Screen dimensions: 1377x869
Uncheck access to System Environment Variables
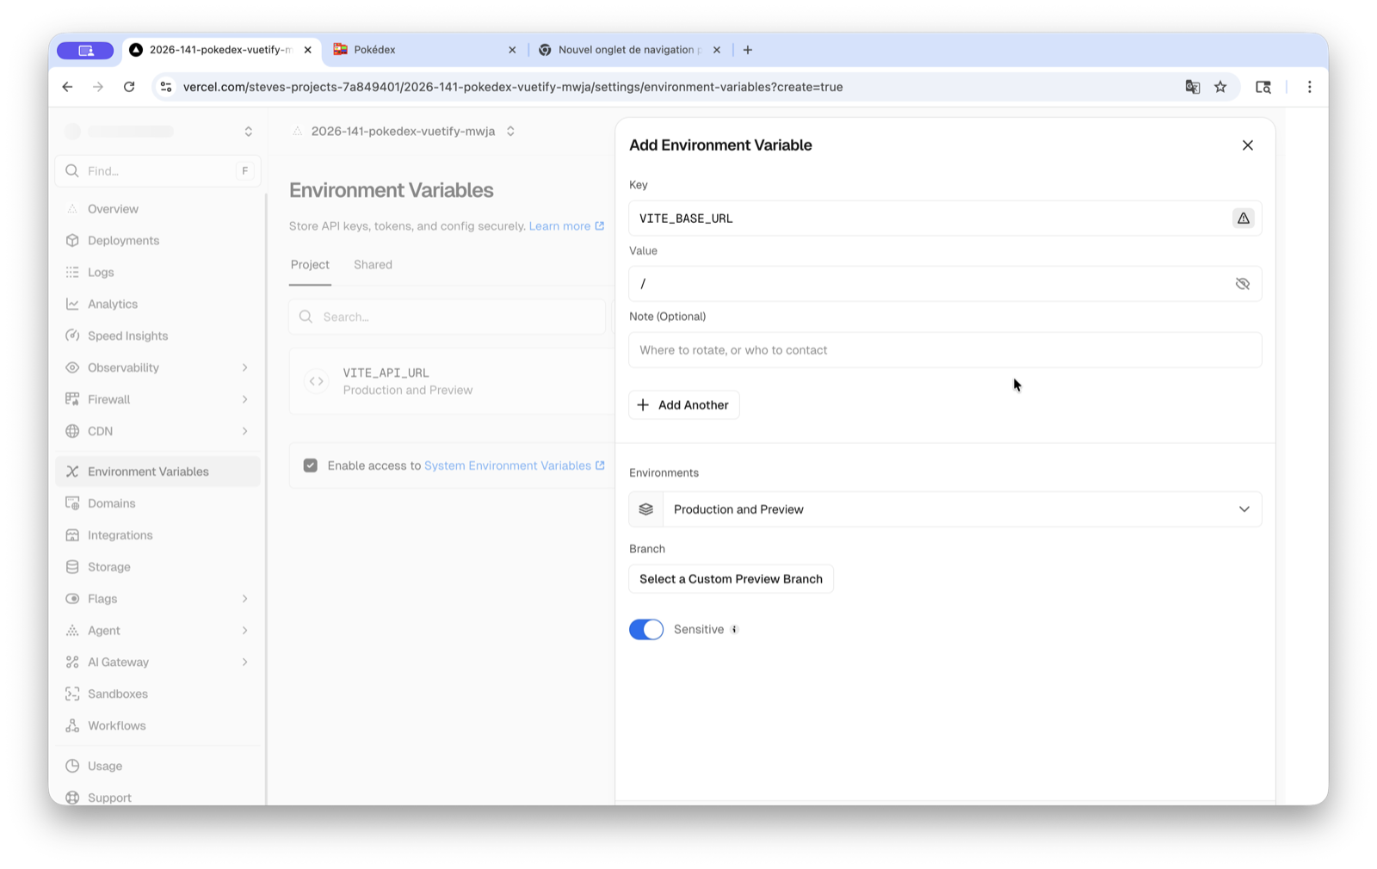click(310, 465)
